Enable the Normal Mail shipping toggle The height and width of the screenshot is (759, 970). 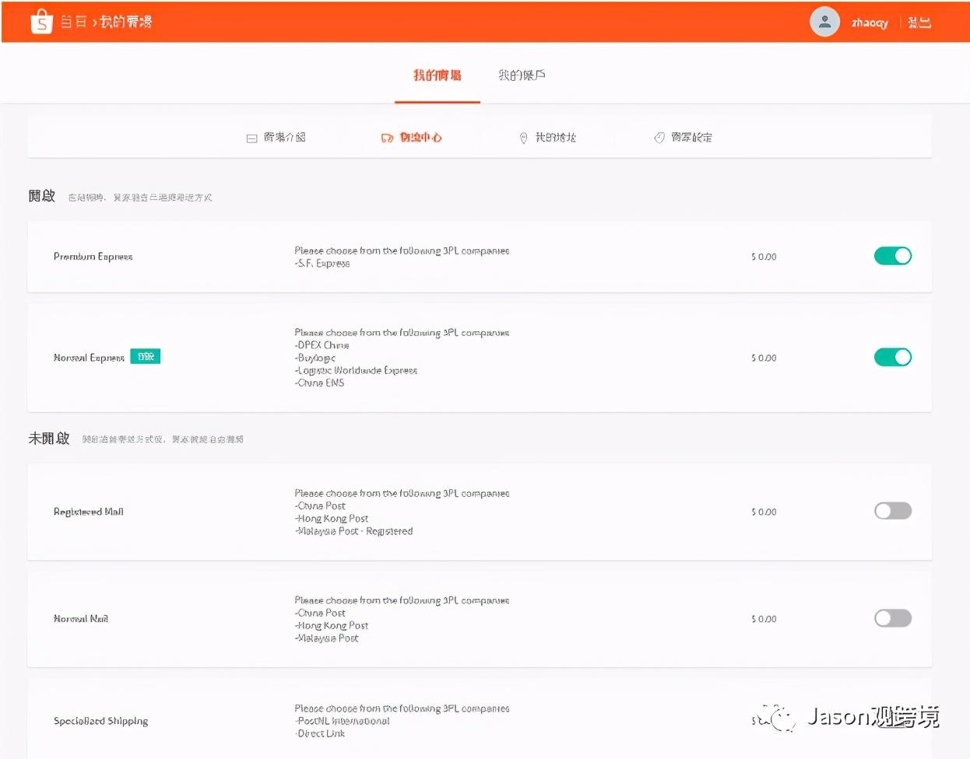(x=892, y=617)
